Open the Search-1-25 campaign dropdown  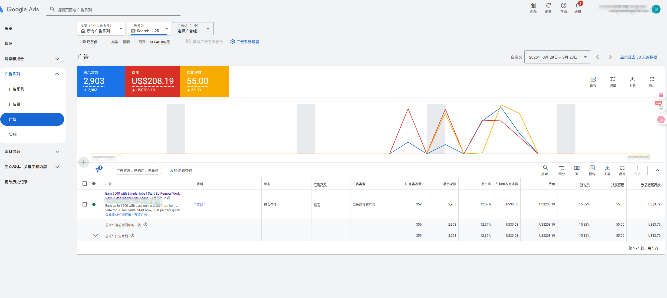click(x=149, y=29)
